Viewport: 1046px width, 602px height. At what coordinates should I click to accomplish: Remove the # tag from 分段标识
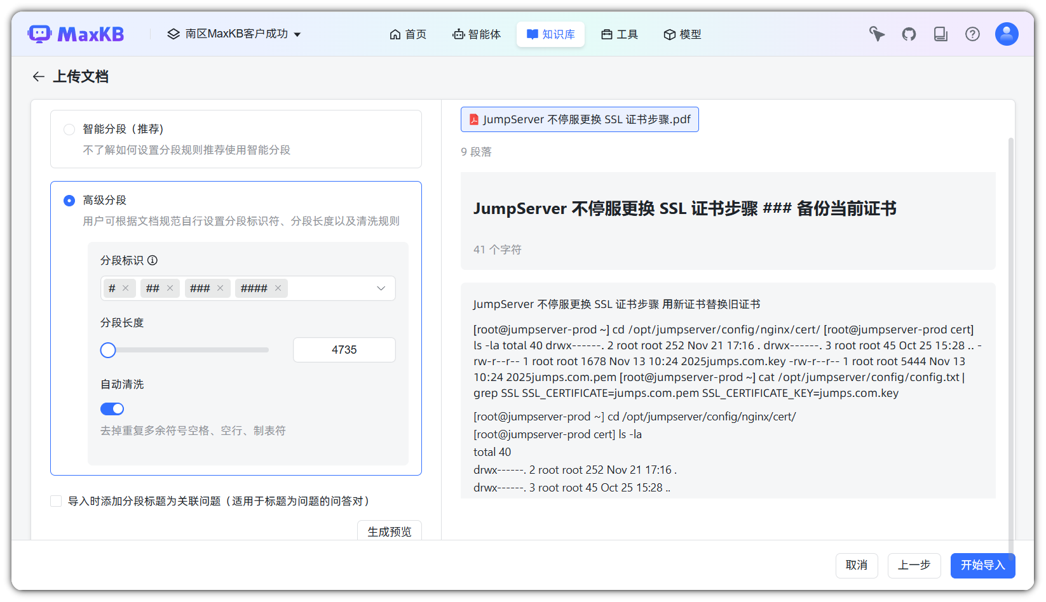pyautogui.click(x=126, y=288)
